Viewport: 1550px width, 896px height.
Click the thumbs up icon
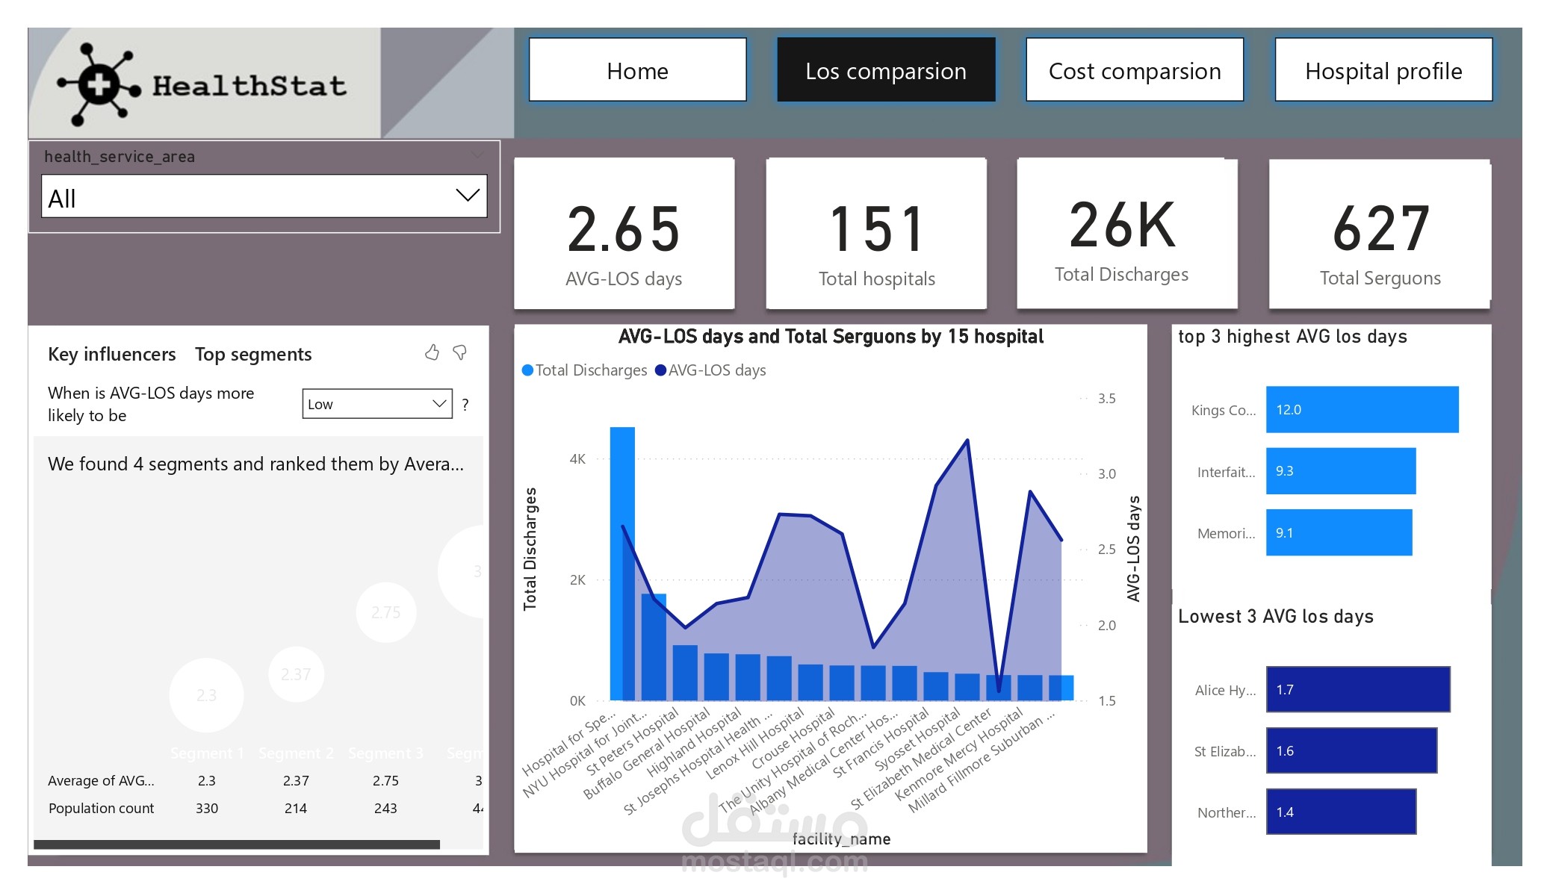click(x=432, y=352)
